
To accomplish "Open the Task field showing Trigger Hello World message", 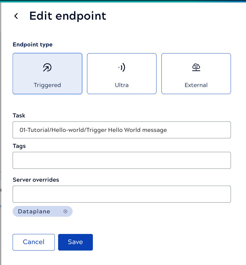I will point(121,130).
